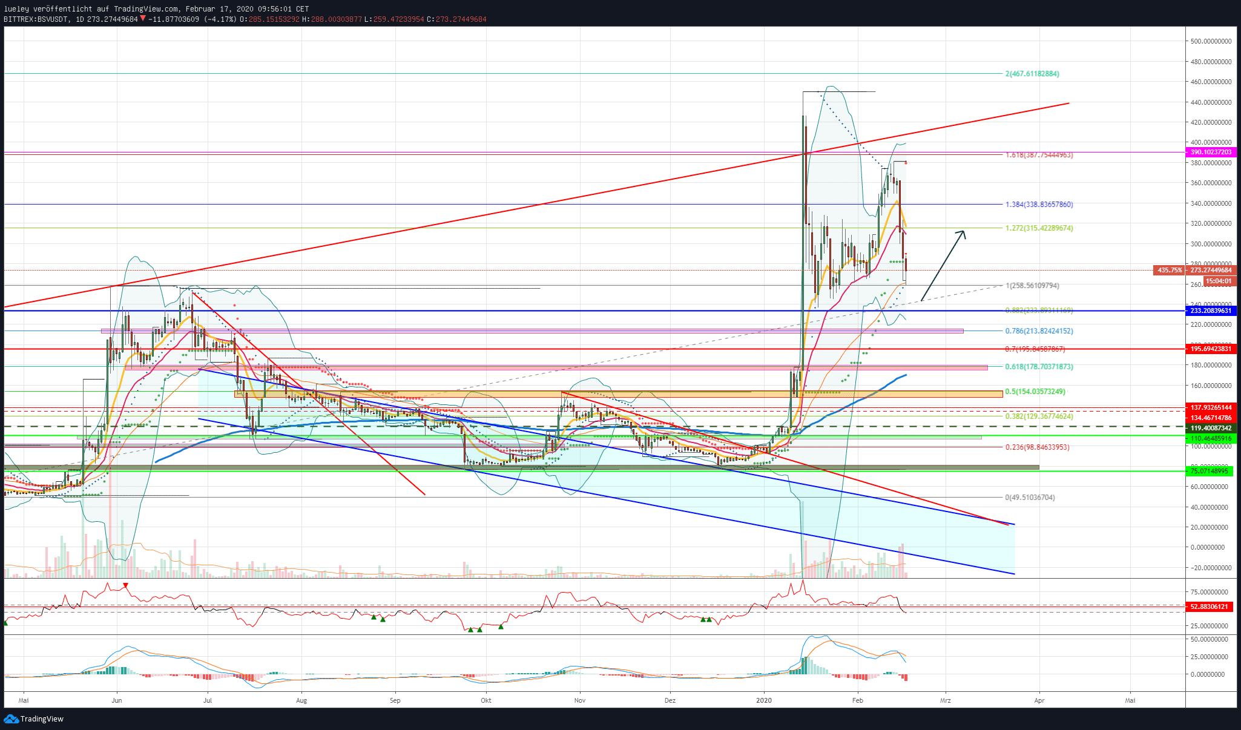Click the black arrow drawing pointing upward

[x=943, y=266]
